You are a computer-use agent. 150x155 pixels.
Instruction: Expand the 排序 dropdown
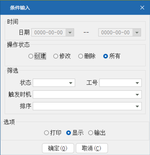coord(137,106)
